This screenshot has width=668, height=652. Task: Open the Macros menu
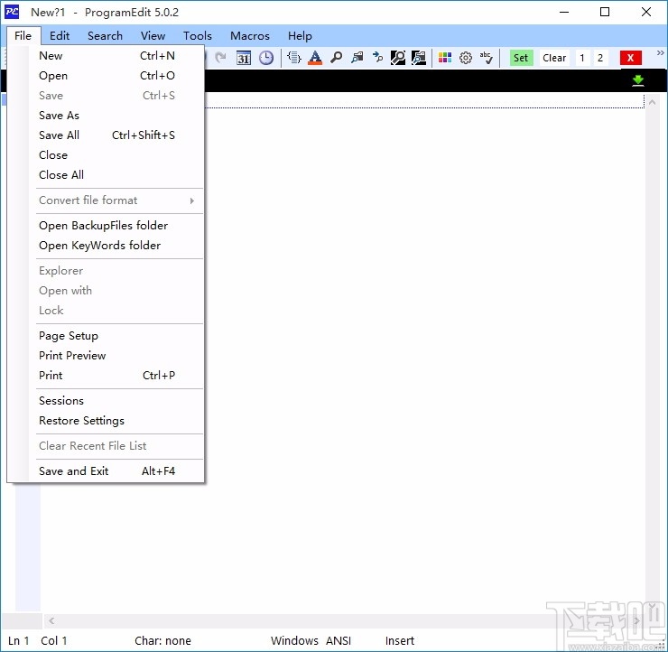tap(250, 36)
